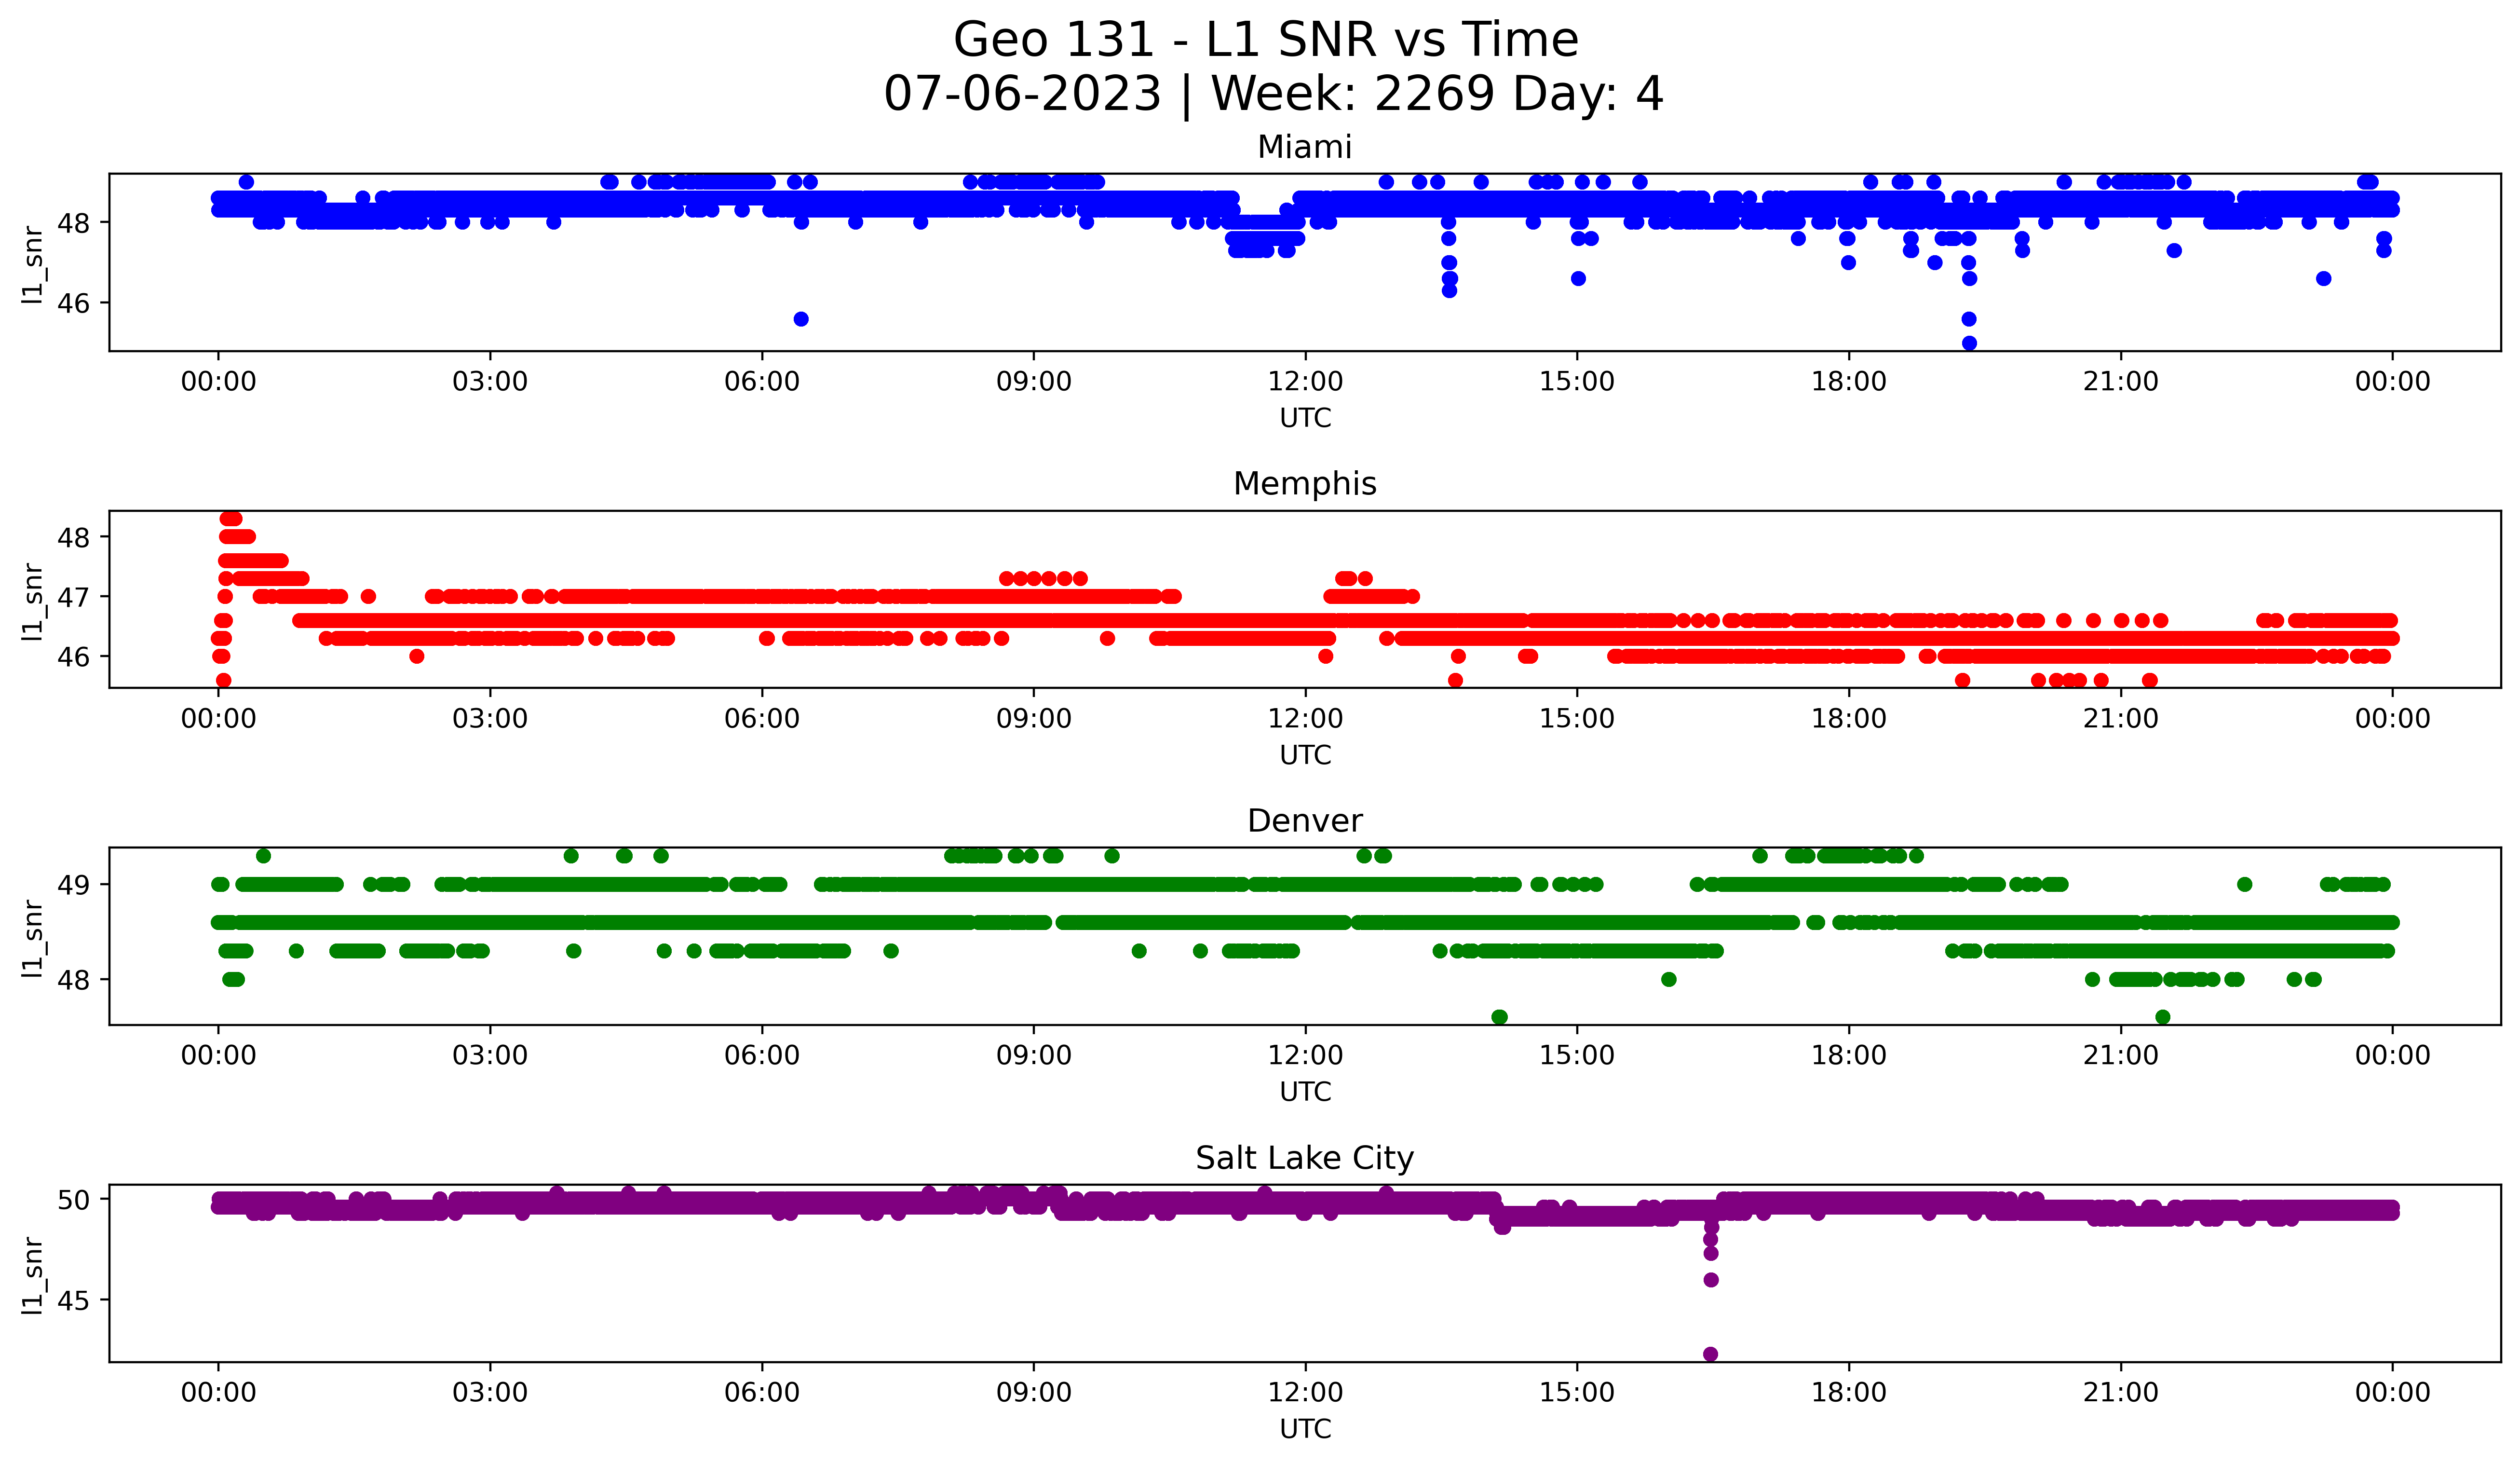This screenshot has width=2520, height=1463.
Task: Click the lowest blue outlier point in Miami plot
Action: 1969,343
